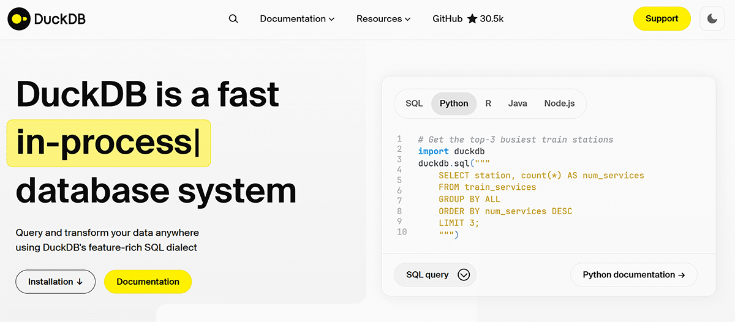Click the "using DuckDB's feature-rich SQL dialect" text
Viewport: 735px width, 322px height.
coord(107,248)
